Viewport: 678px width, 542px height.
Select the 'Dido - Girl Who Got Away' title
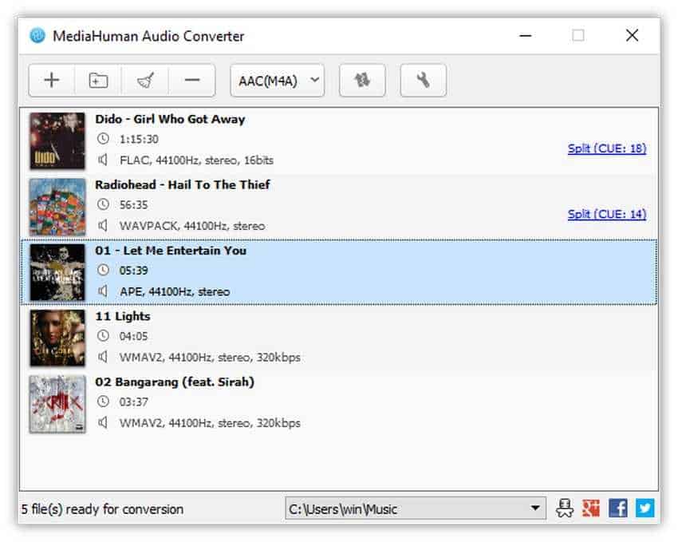pos(171,119)
